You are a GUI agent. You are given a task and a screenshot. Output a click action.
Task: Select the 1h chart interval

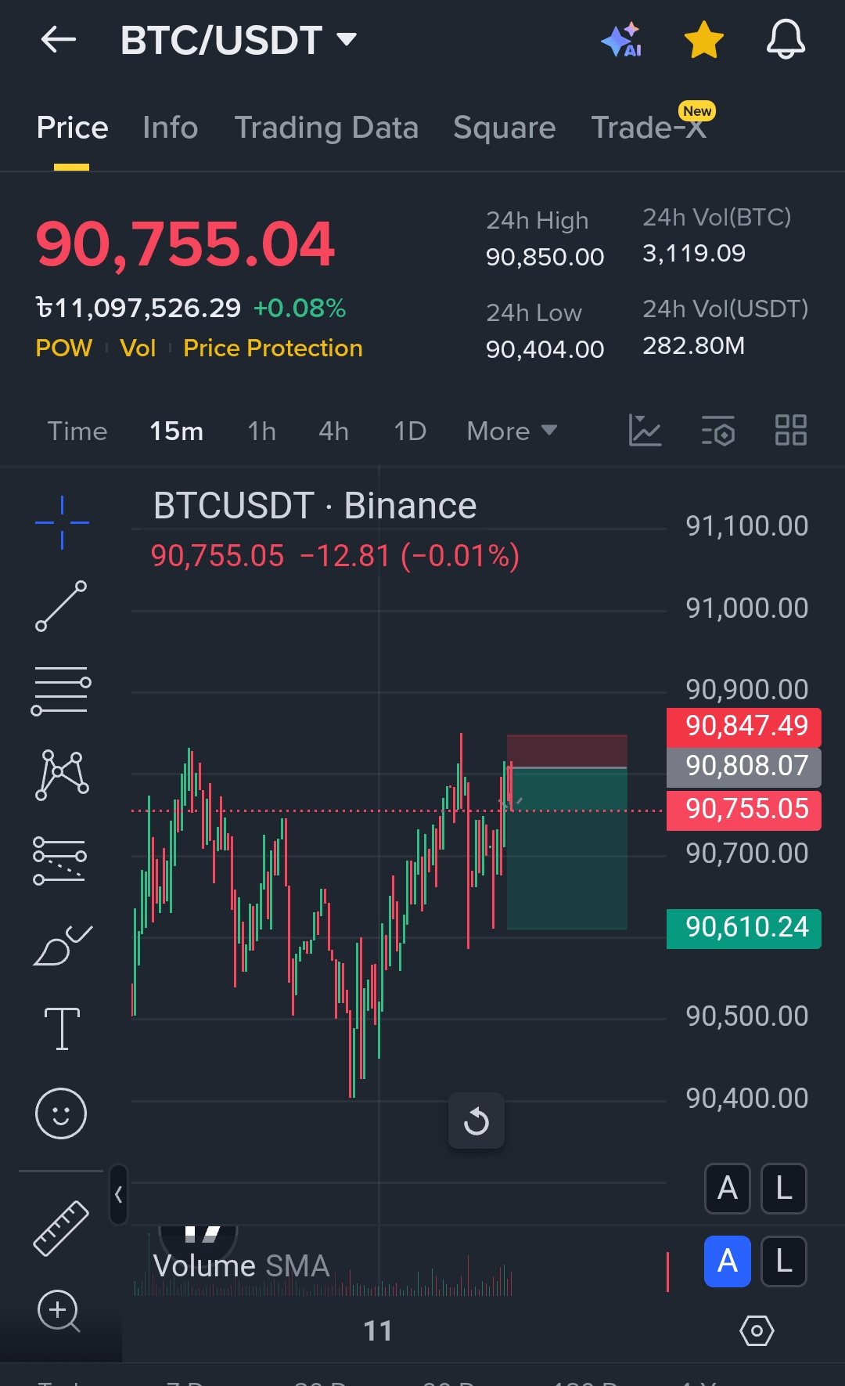pyautogui.click(x=261, y=431)
